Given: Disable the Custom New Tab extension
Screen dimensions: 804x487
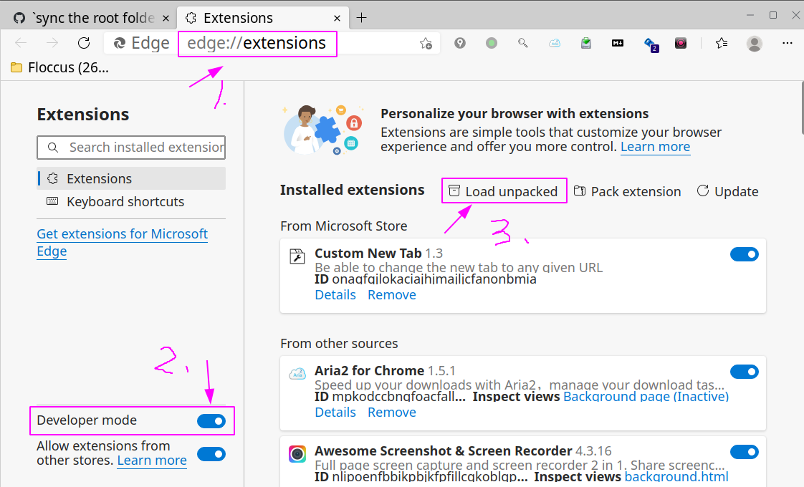Looking at the screenshot, I should (x=745, y=254).
